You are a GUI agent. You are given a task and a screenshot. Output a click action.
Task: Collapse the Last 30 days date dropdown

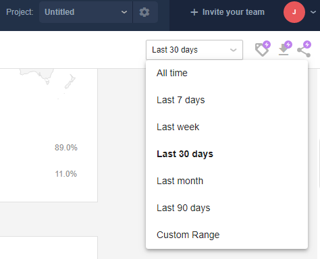coord(194,50)
